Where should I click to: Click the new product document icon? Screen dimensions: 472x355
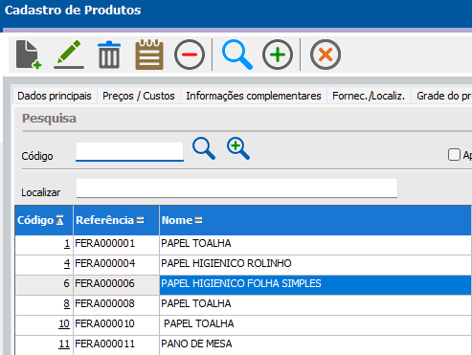tap(29, 55)
